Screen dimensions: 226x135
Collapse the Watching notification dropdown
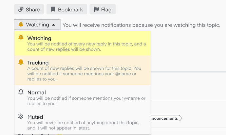37,25
